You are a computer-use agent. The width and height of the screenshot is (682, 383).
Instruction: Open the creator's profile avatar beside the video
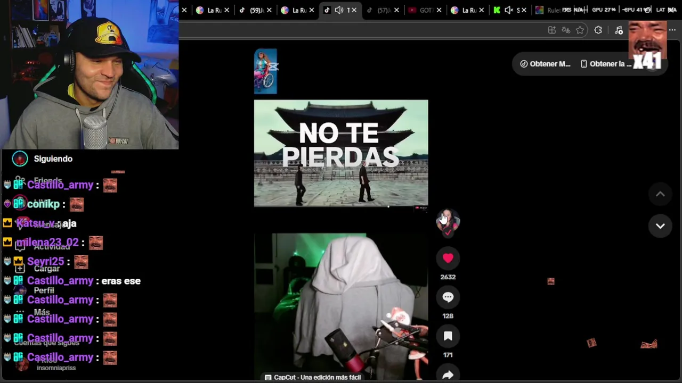pos(448,220)
